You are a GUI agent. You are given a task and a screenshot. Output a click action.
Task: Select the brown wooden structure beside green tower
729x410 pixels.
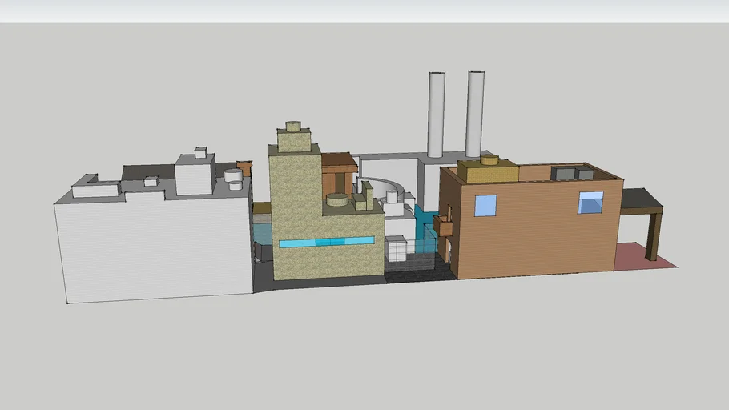pos(339,171)
